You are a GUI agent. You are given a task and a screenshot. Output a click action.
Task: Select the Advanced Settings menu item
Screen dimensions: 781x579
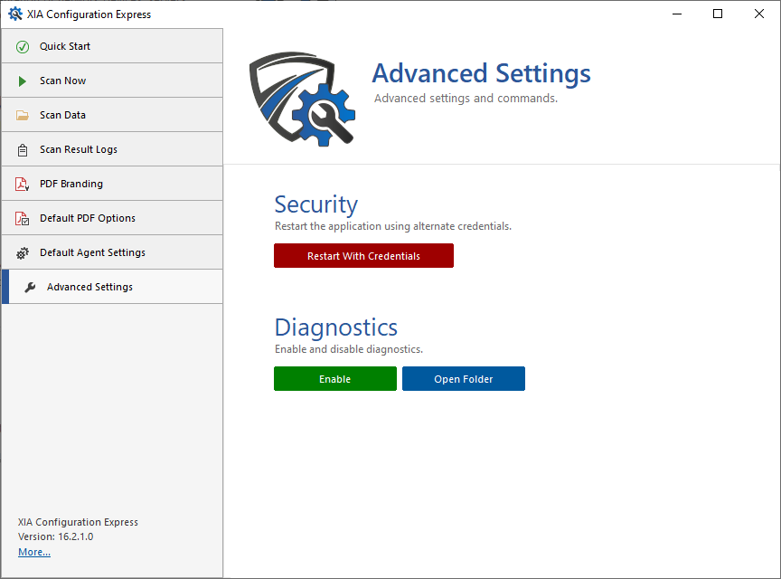click(x=112, y=287)
